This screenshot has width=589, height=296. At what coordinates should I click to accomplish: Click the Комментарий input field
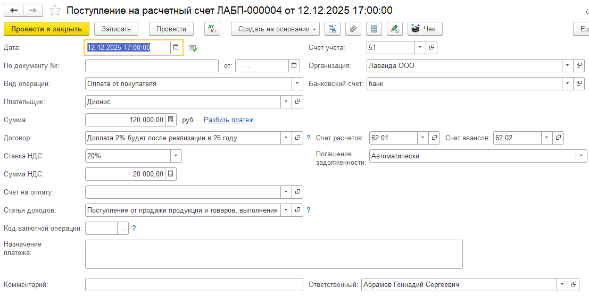tap(194, 285)
